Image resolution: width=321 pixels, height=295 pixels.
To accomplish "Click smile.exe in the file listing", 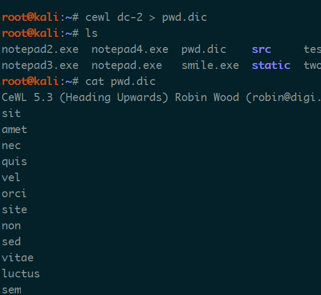I will point(210,65).
